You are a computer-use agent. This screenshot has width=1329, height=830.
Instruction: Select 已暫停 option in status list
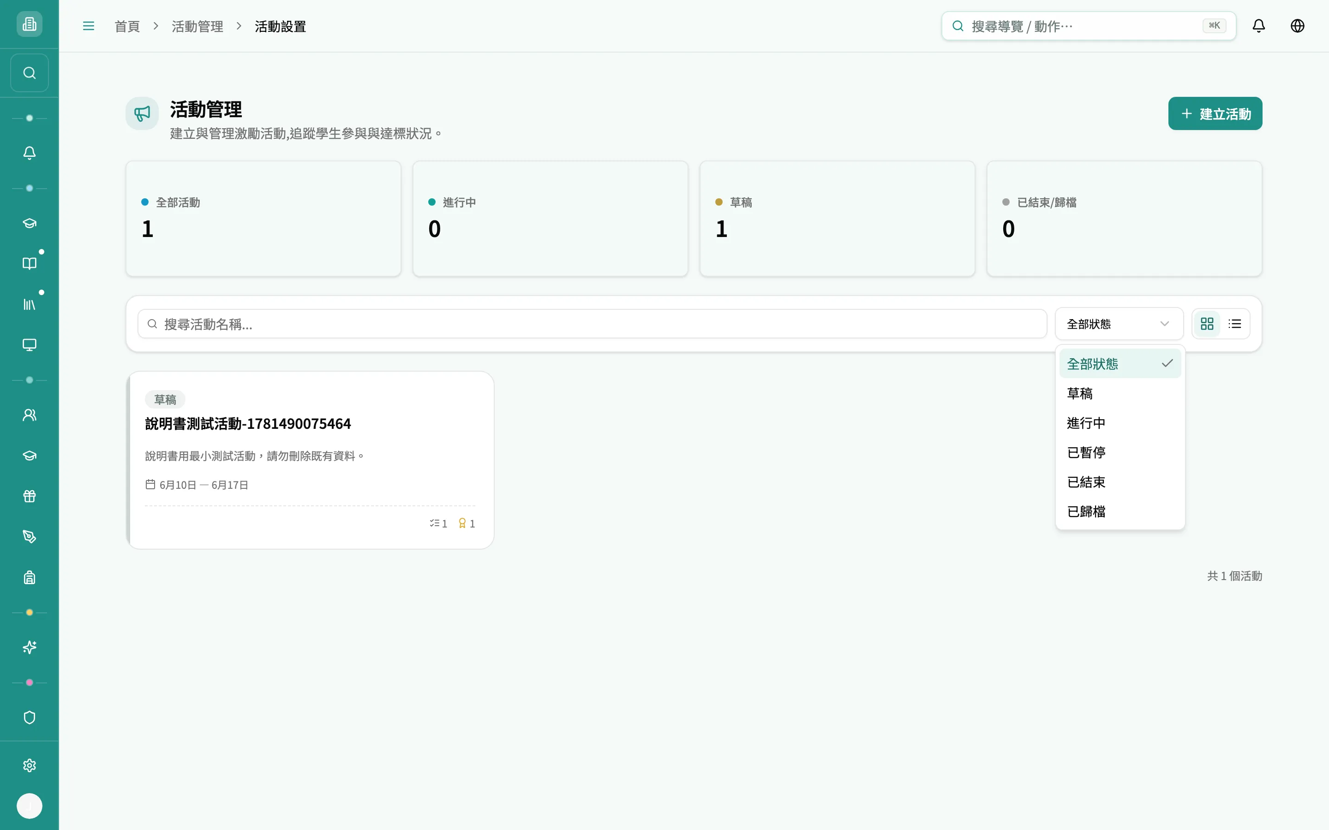(1120, 452)
